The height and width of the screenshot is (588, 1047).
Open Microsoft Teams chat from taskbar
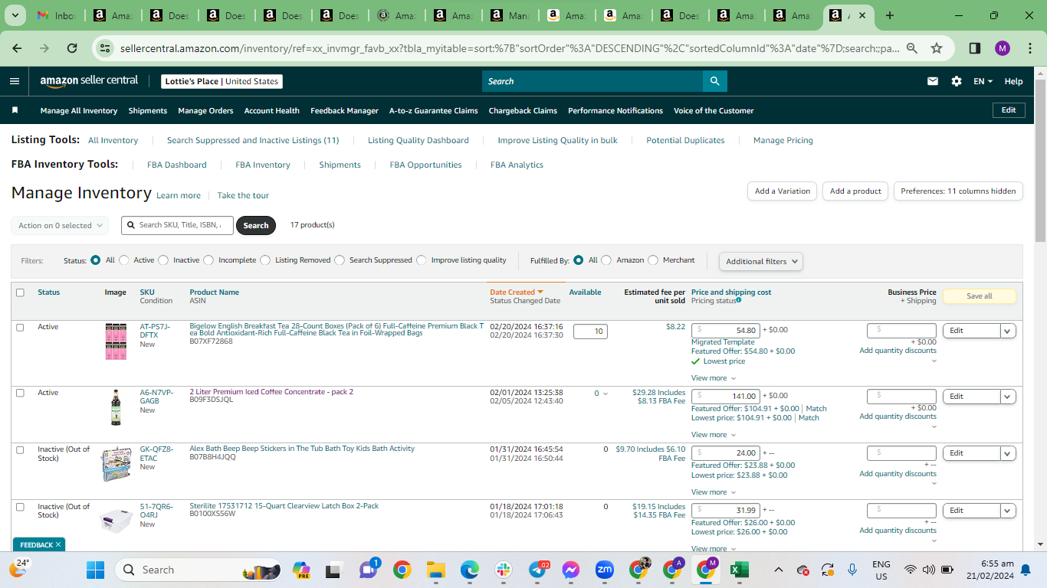[369, 570]
